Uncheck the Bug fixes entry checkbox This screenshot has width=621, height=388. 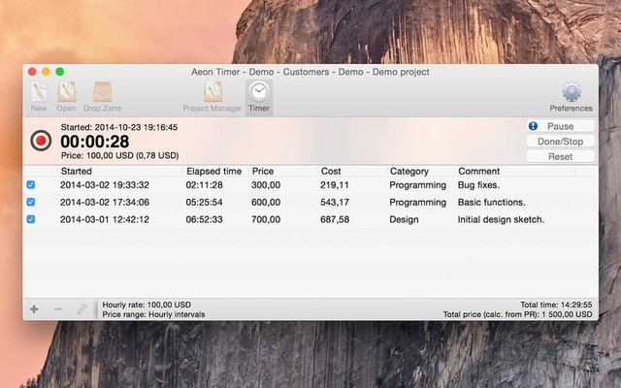31,184
